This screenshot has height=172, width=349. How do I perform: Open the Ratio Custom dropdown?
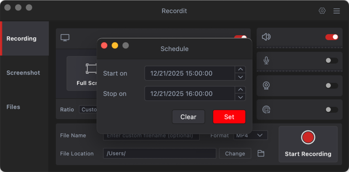(x=88, y=110)
